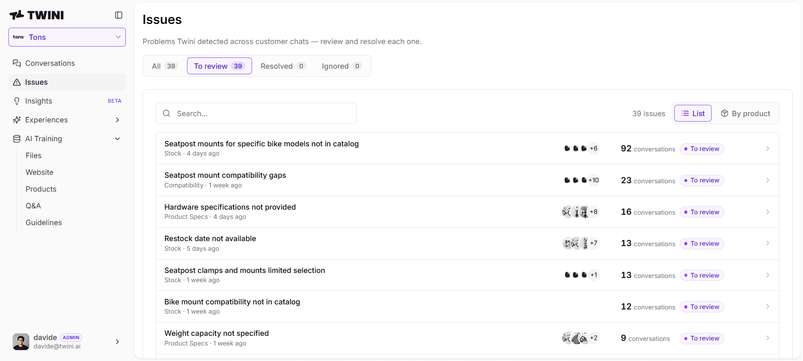This screenshot has height=361, width=803.
Task: Open Conversations in the sidebar
Action: click(67, 63)
